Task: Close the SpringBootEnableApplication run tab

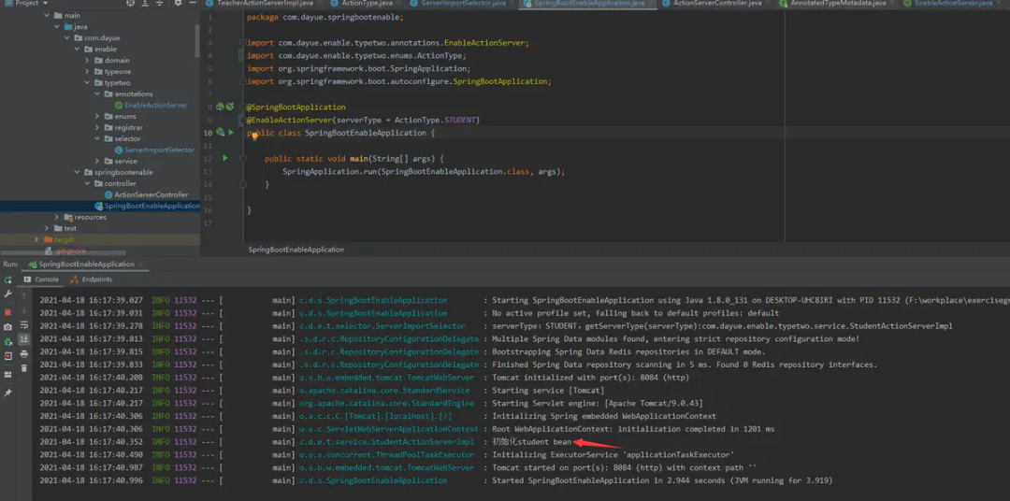Action: click(x=139, y=265)
